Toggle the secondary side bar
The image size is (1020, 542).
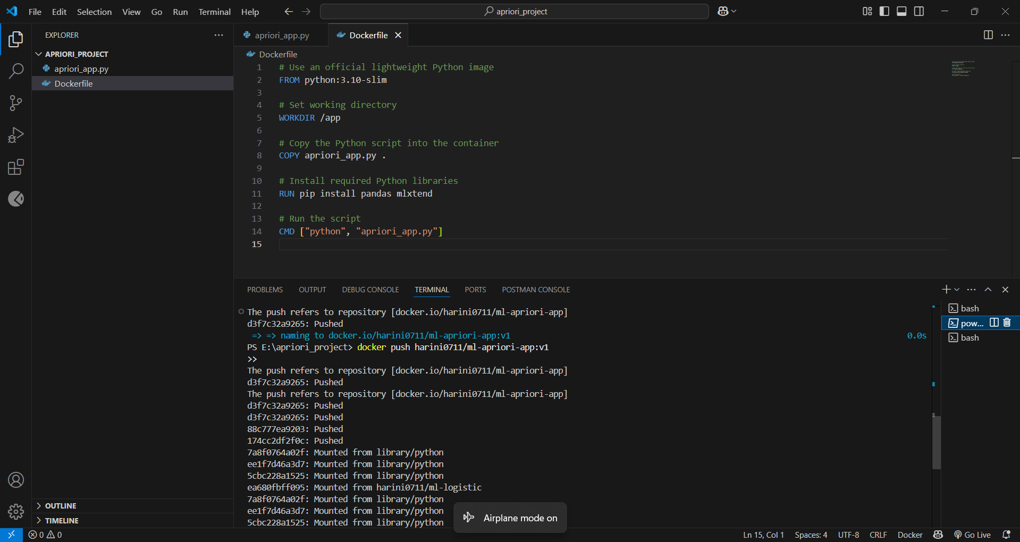pyautogui.click(x=919, y=11)
